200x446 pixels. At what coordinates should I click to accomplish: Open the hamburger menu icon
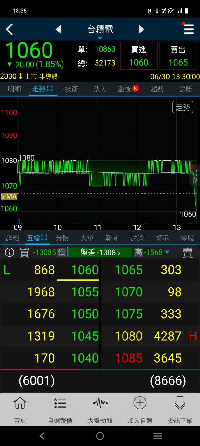(189, 29)
